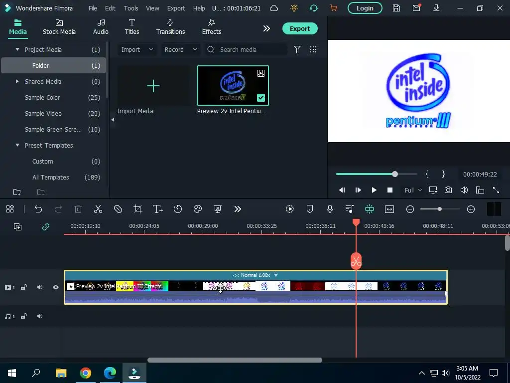Viewport: 510px width, 383px height.
Task: Lock audio track 1
Action: [24, 316]
